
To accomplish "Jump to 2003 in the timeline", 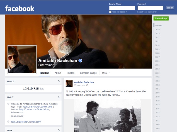I will coord(157,69).
